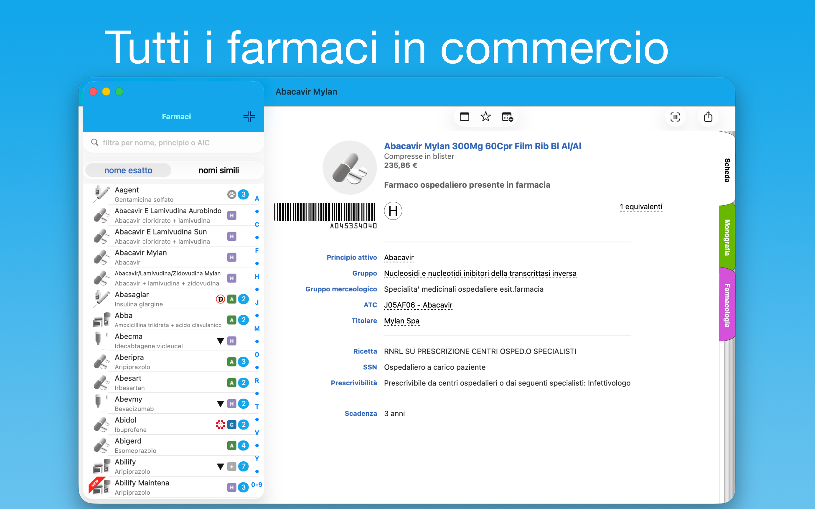Open the window layout icon in toolbar
Screen dimensions: 815x509
(464, 117)
